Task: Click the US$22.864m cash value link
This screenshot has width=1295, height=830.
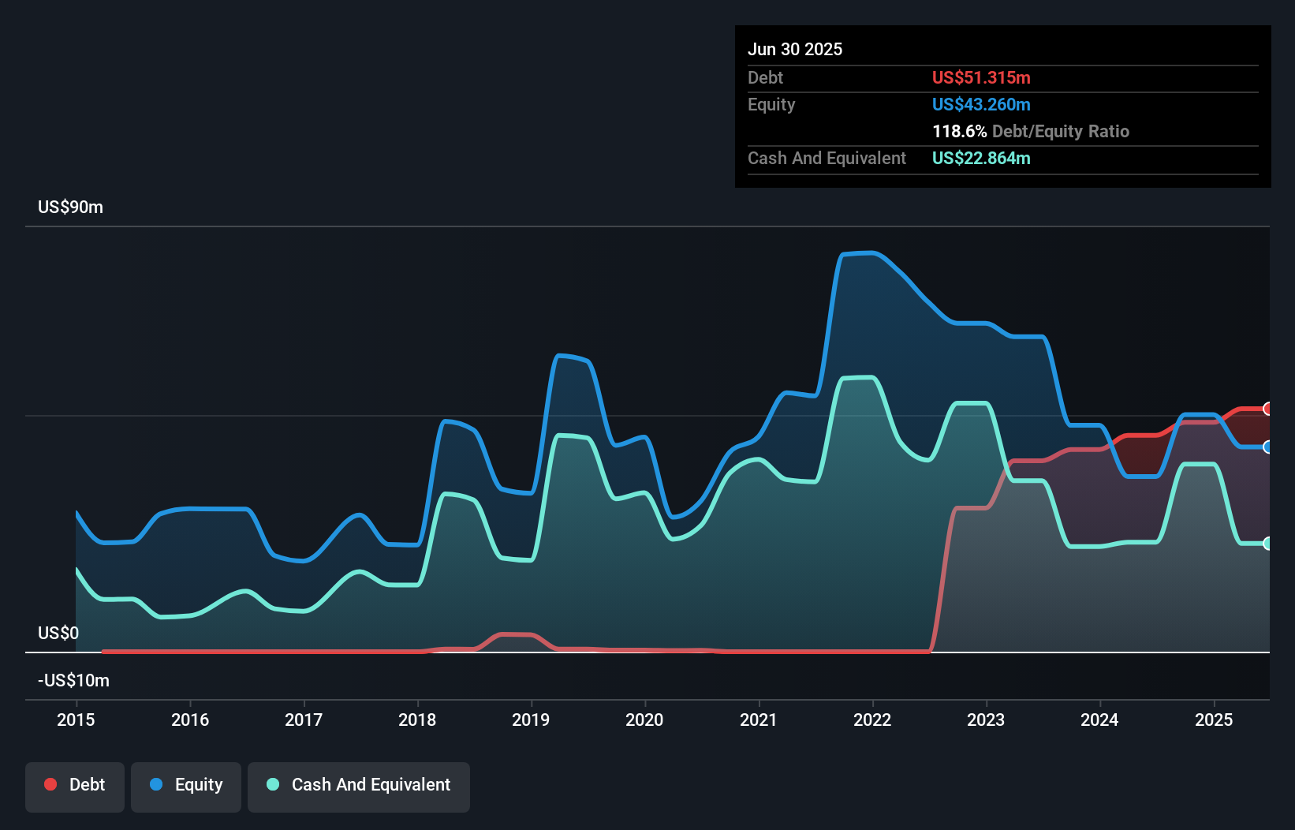Action: pos(981,158)
